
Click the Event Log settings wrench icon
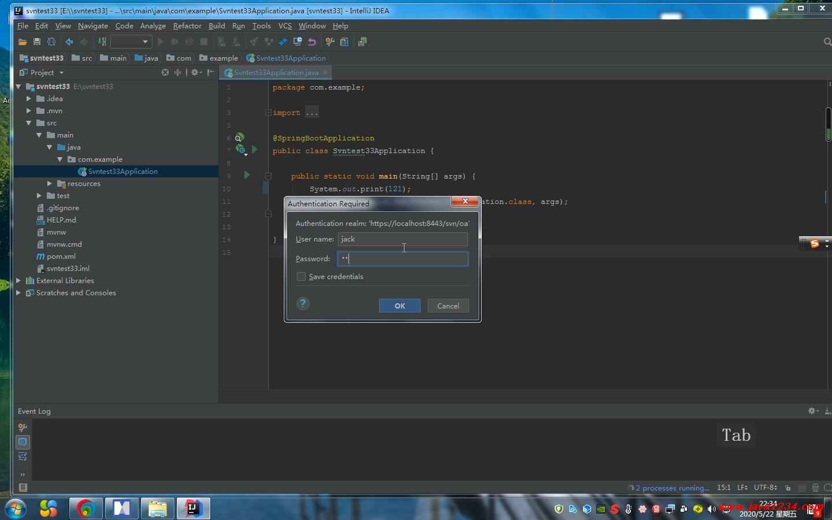(23, 428)
